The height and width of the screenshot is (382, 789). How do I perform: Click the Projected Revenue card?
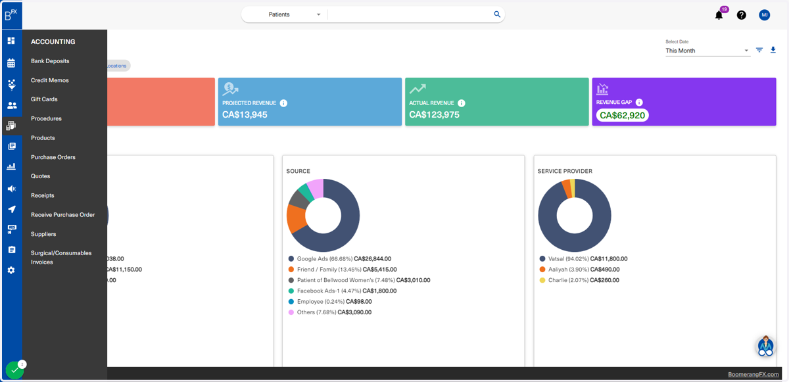(310, 102)
